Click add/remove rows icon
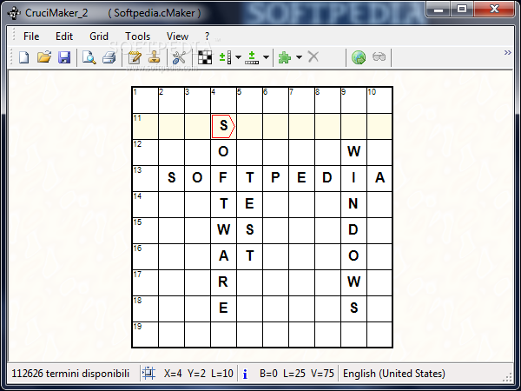Viewport: 521px width, 391px height. click(x=226, y=57)
